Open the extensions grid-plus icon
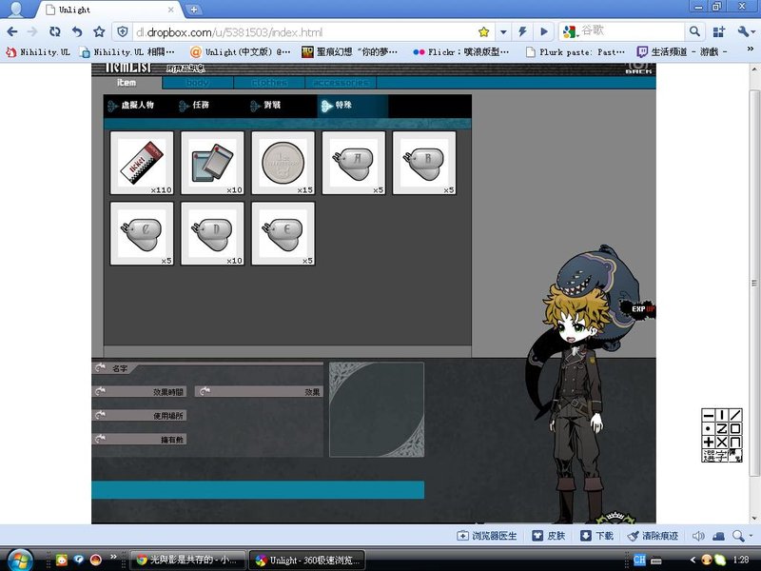Screen dimensions: 761x571 pyautogui.click(x=719, y=32)
